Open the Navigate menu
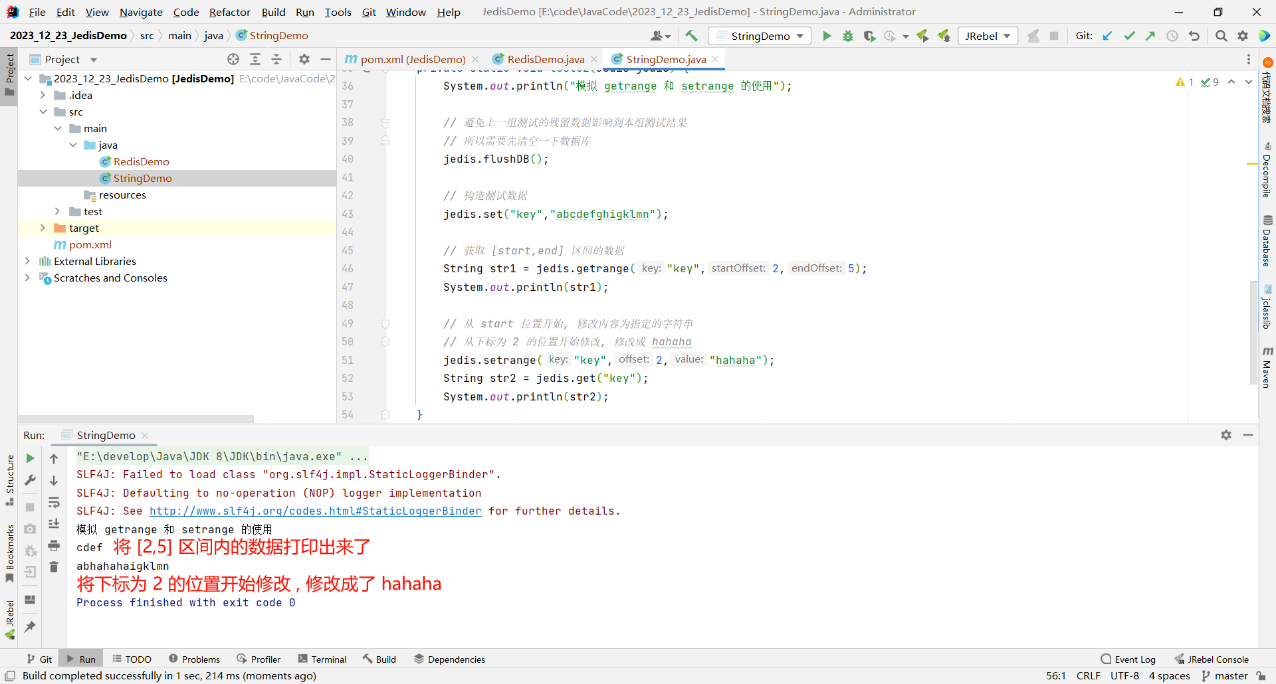 click(x=141, y=12)
